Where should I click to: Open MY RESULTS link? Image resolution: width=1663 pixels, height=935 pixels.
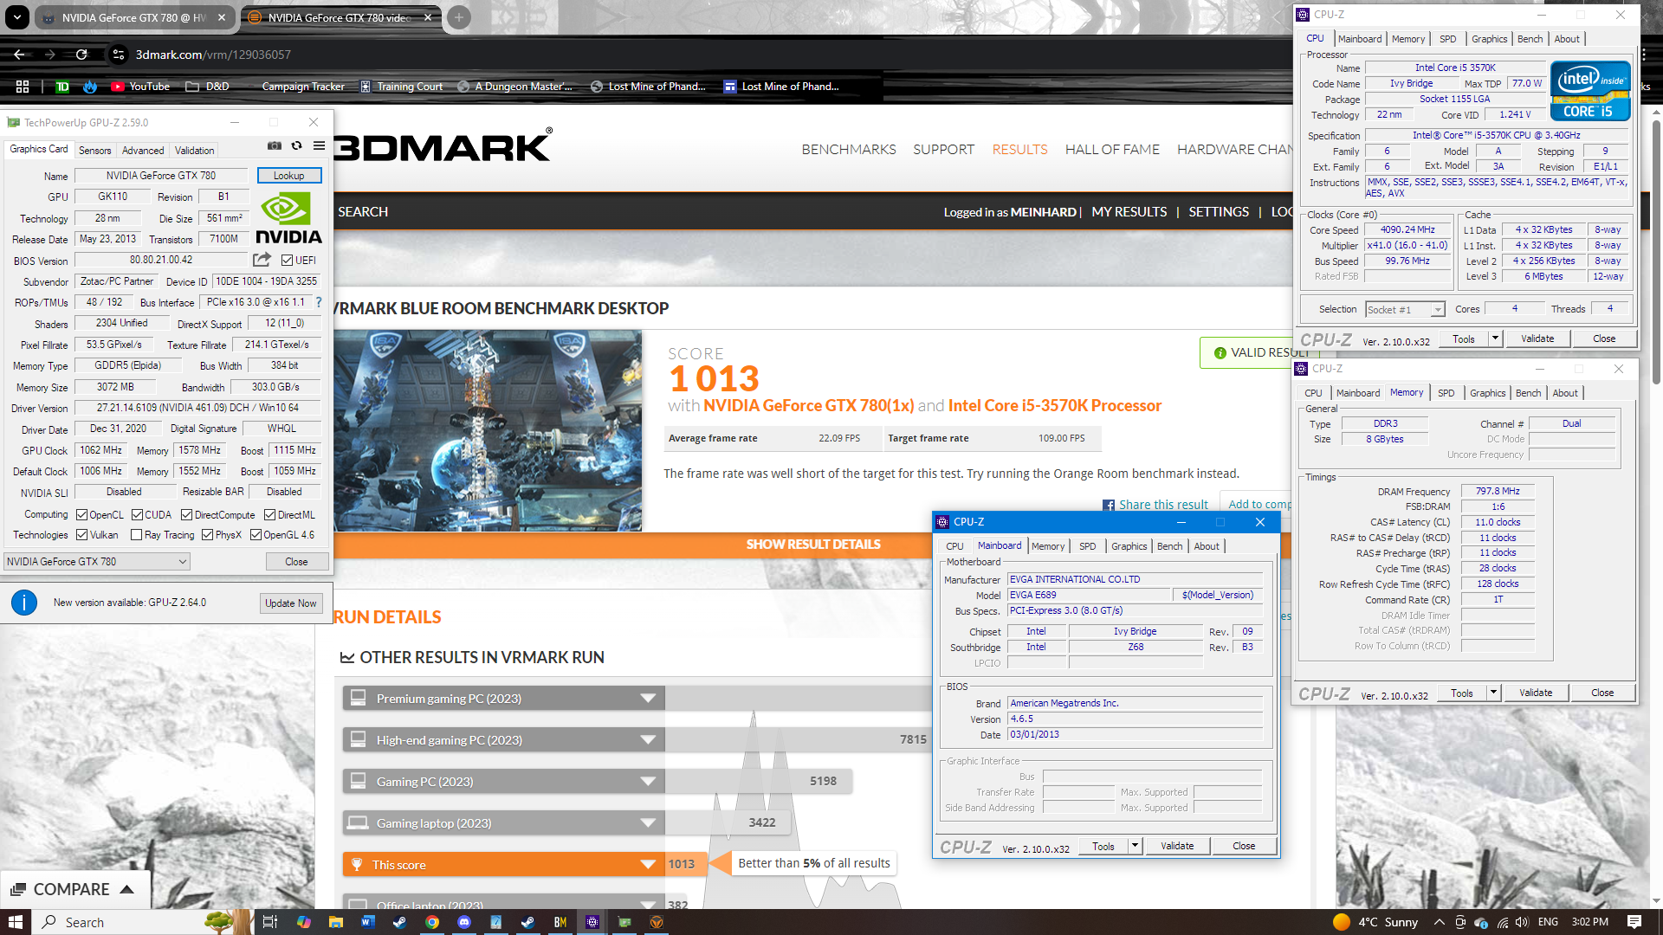click(x=1129, y=212)
